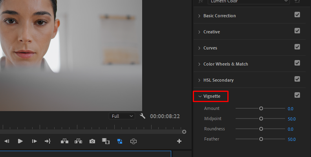Toggle the blue Proxies icon
The height and width of the screenshot is (157, 311).
pyautogui.click(x=120, y=141)
